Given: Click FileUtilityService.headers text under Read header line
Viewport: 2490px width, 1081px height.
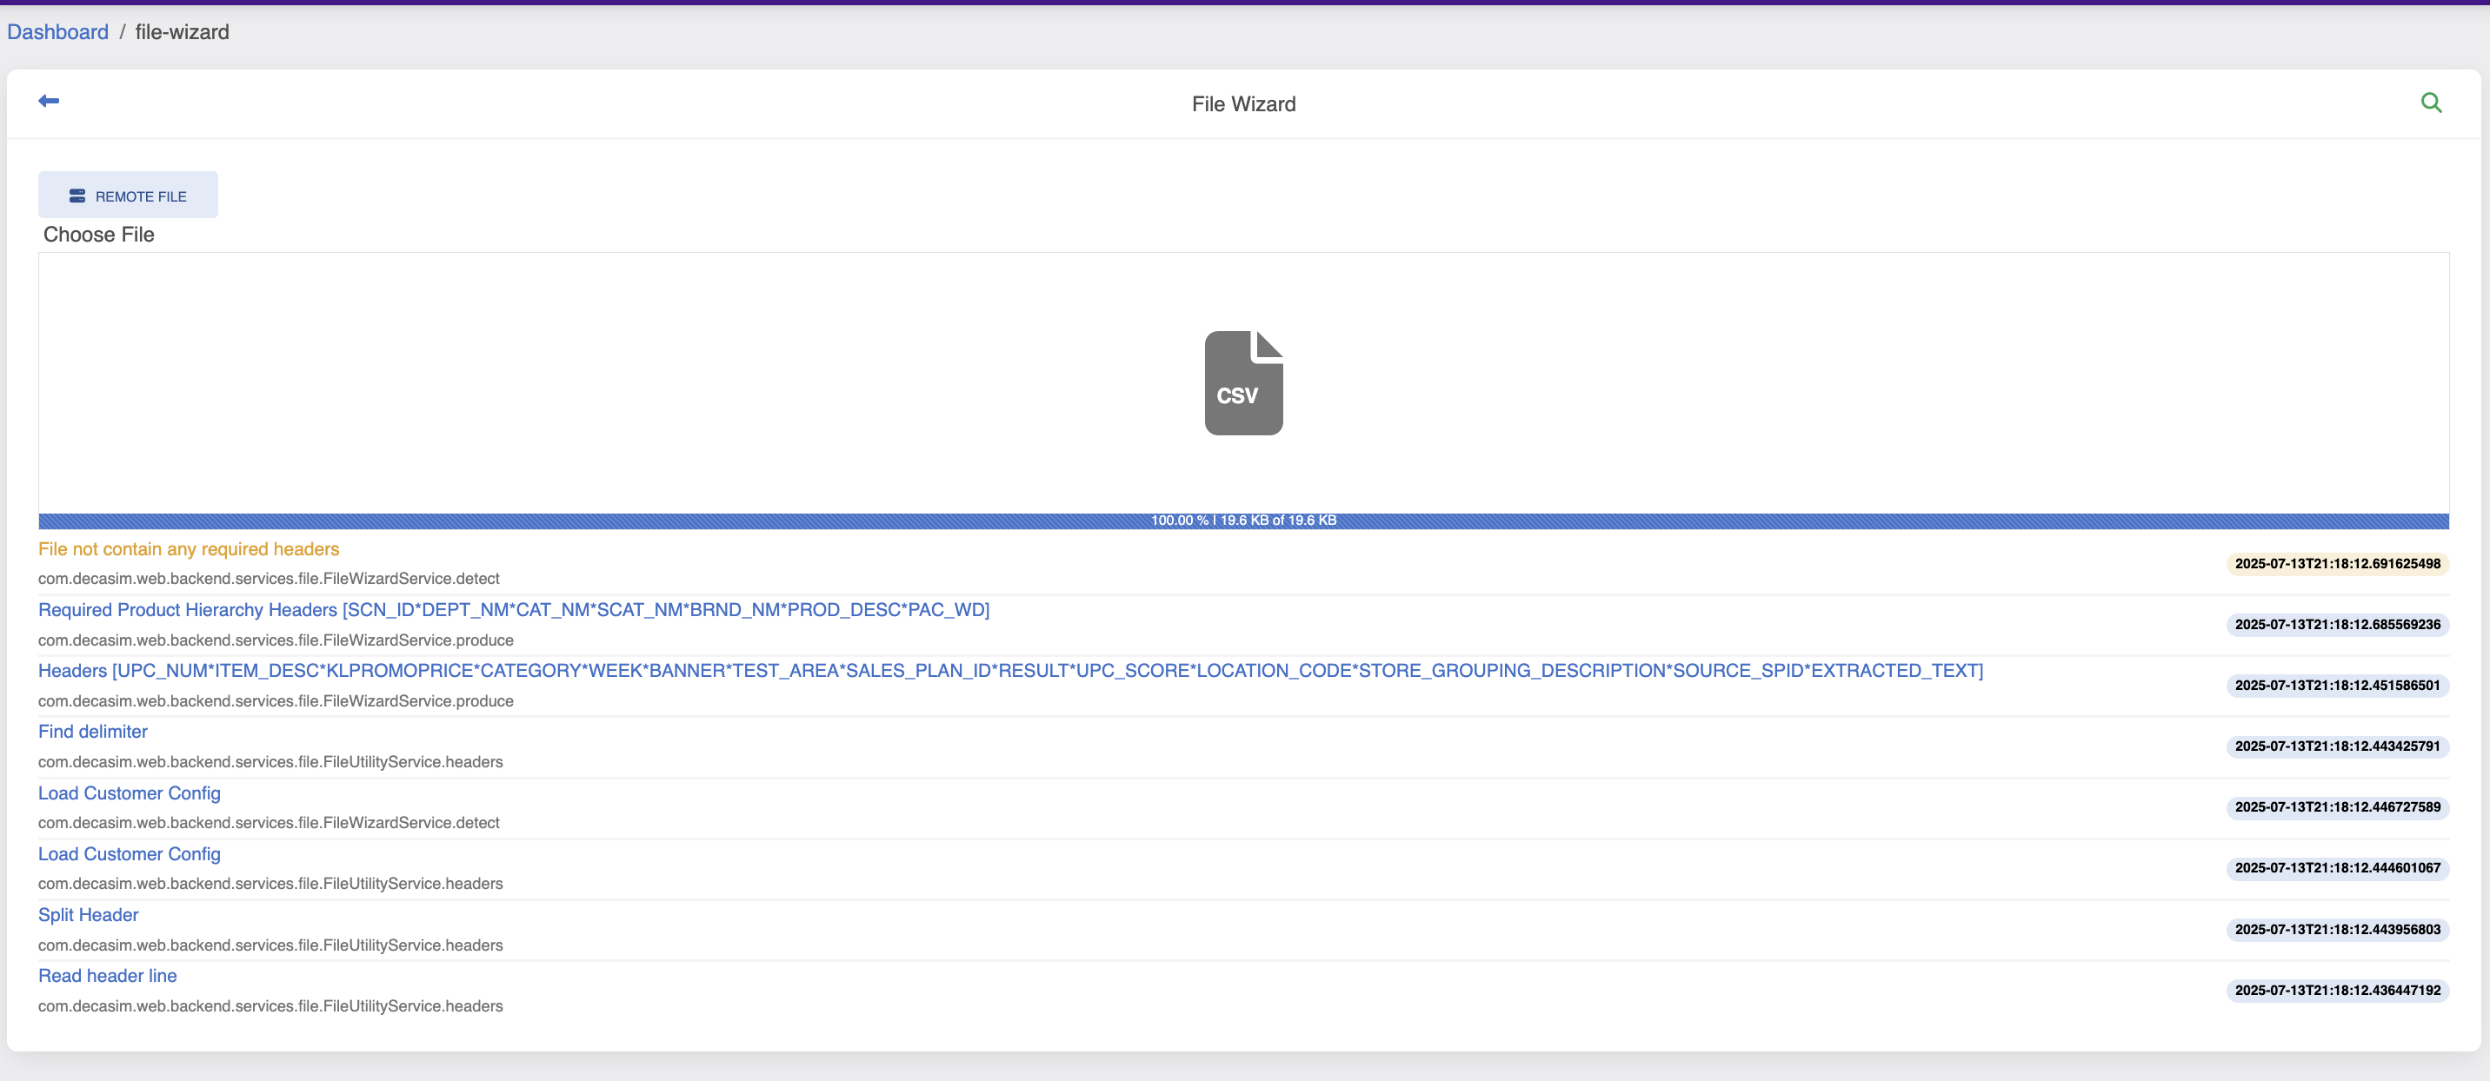Looking at the screenshot, I should pyautogui.click(x=270, y=1006).
